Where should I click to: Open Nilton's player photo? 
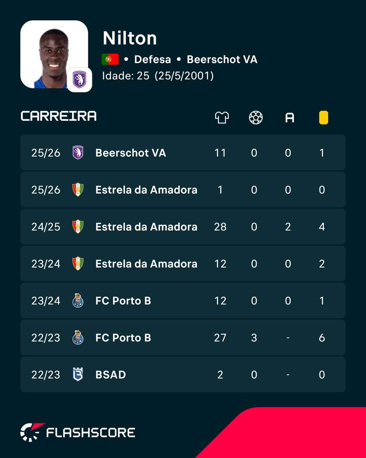pyautogui.click(x=54, y=54)
